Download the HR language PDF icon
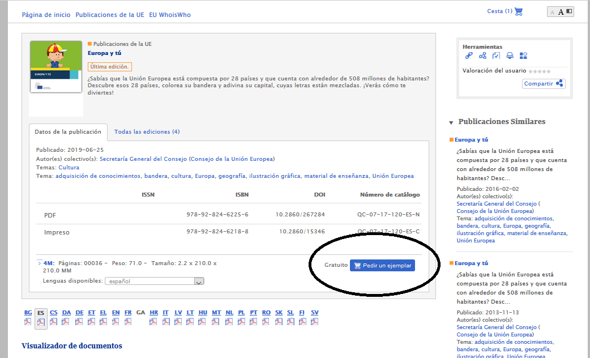 coord(153,322)
